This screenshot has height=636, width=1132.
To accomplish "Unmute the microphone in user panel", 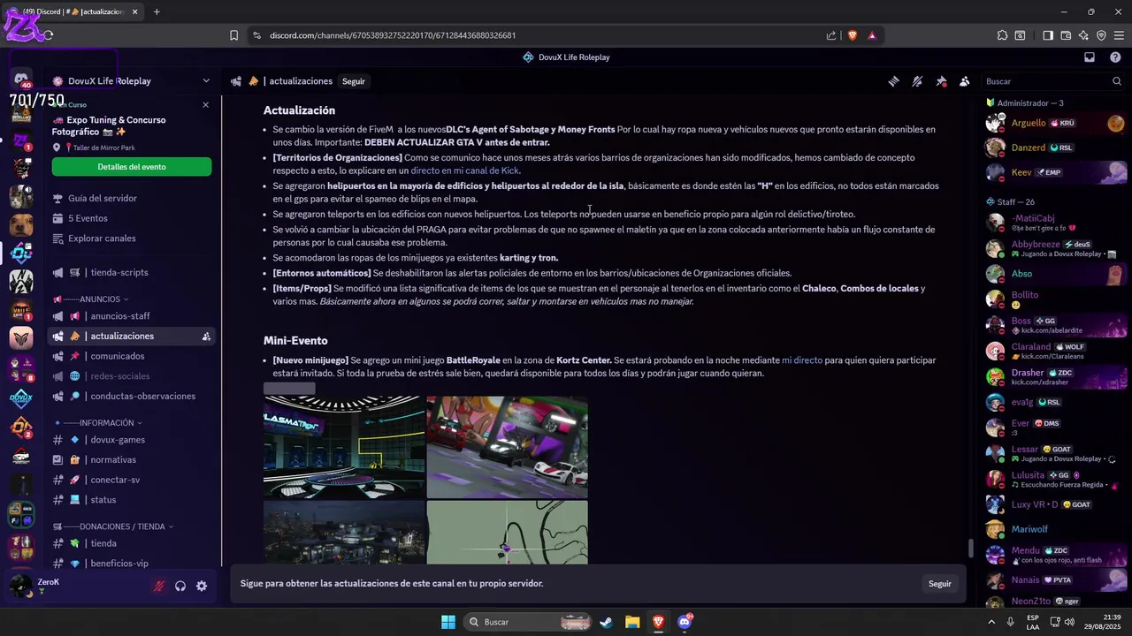I will 159,586.
